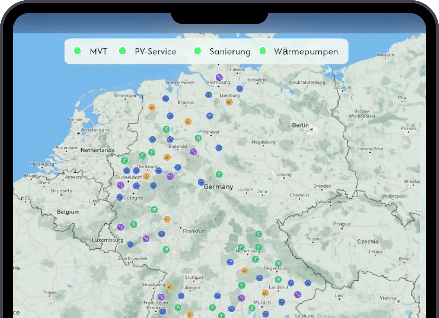The image size is (439, 318).
Task: Toggle the MVT legend filter
Action: (91, 51)
